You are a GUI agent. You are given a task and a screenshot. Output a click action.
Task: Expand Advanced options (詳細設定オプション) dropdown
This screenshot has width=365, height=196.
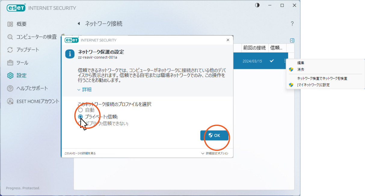click(x=215, y=153)
